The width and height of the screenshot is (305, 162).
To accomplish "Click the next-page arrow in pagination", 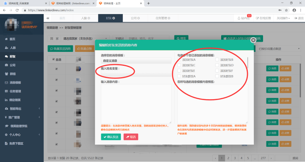I will [x=271, y=158].
